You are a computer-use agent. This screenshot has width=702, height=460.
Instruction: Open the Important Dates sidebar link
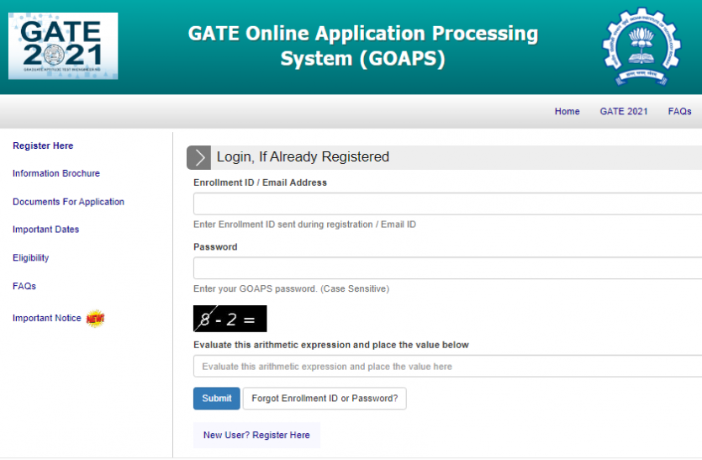45,230
